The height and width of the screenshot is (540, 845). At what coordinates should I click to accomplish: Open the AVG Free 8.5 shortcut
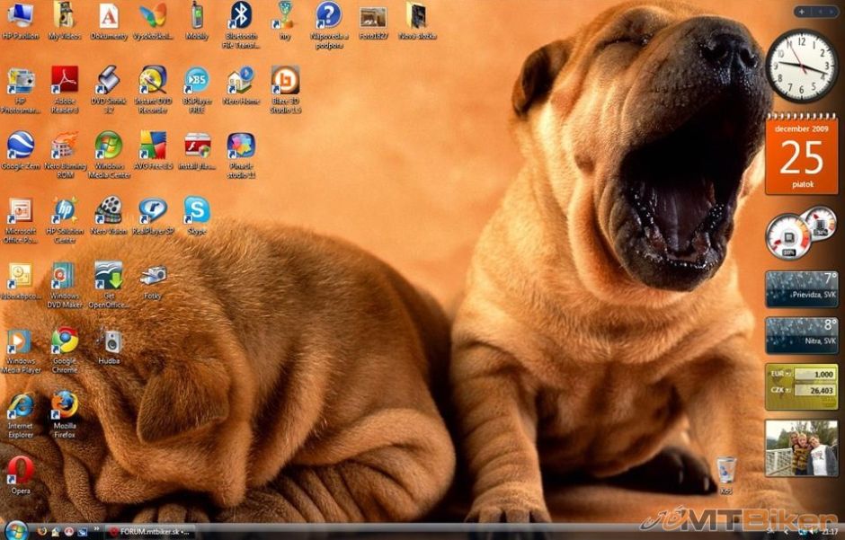[x=153, y=146]
